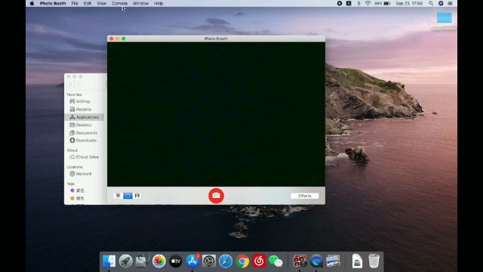Screen dimensions: 483x272
Task: Click the Photo Booth icon in the Dock
Action: pos(300,261)
